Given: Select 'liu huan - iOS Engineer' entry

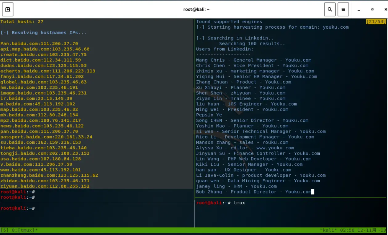Looking at the screenshot, I should point(247,104).
